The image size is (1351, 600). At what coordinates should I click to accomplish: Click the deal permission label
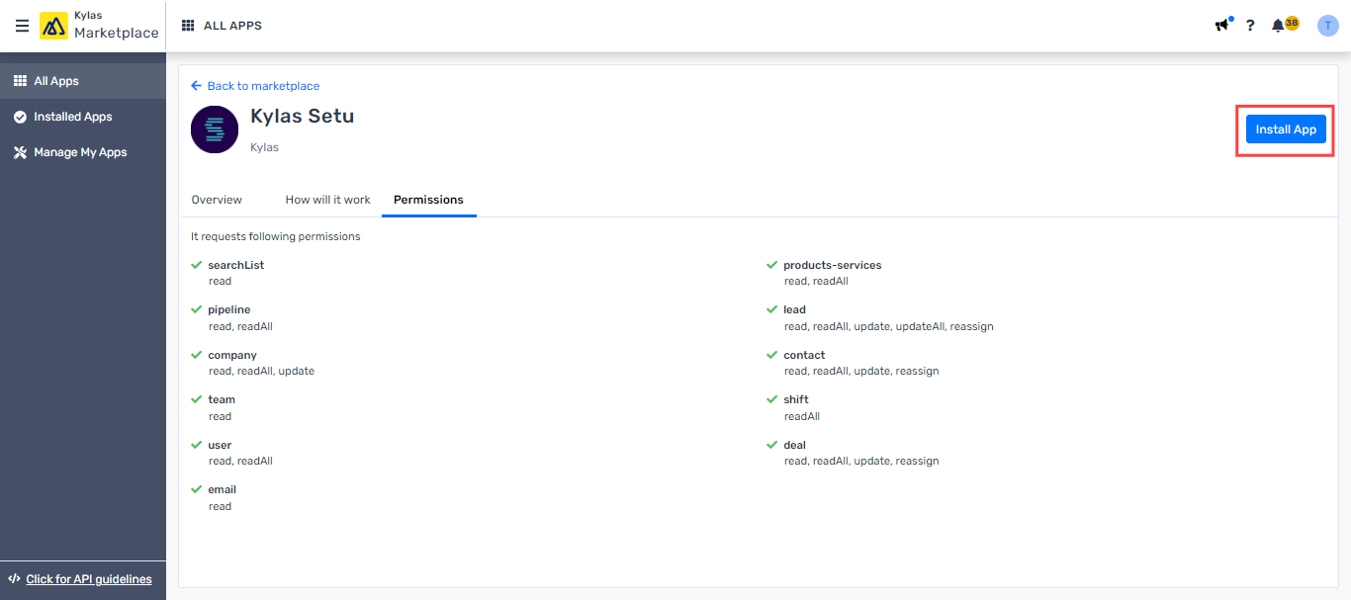794,445
